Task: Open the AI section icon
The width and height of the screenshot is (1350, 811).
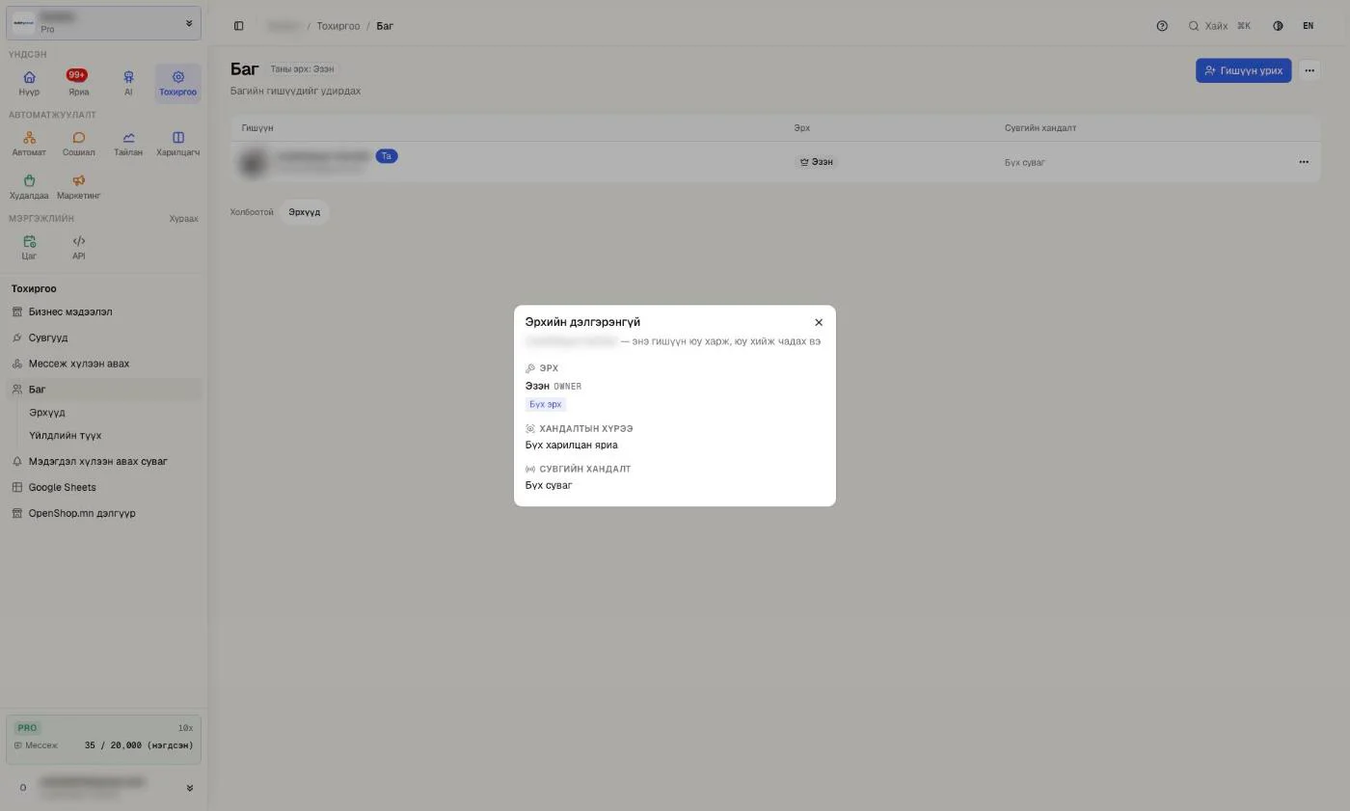Action: coord(128,83)
